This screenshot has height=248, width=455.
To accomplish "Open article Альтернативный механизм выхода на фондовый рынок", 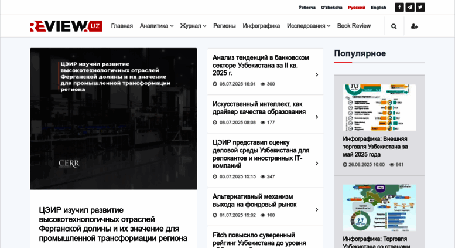I will (x=254, y=201).
